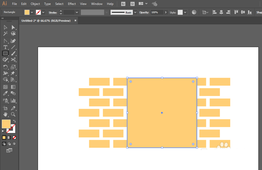Pick the Mesh tool
Viewport: 262px width, 170px height.
5,87
